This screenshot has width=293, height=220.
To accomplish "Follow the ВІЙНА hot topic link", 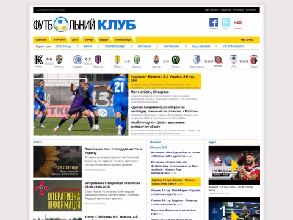I will [88, 46].
